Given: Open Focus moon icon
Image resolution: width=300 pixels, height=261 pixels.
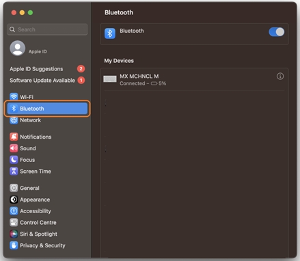Looking at the screenshot, I should [x=14, y=160].
